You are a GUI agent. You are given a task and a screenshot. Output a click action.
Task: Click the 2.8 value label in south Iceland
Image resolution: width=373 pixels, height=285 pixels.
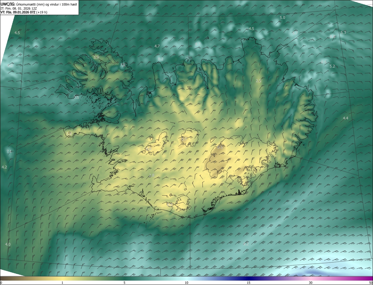151,175
